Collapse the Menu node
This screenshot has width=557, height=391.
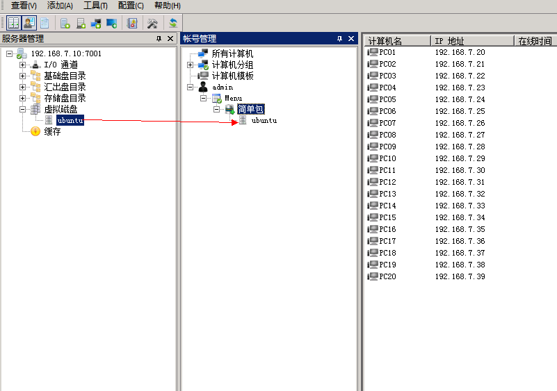click(203, 99)
